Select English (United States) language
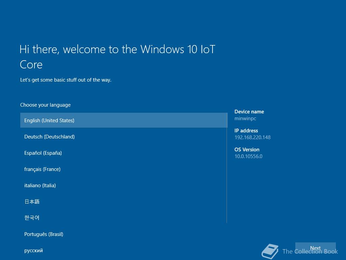The width and height of the screenshot is (346, 260). coord(124,120)
